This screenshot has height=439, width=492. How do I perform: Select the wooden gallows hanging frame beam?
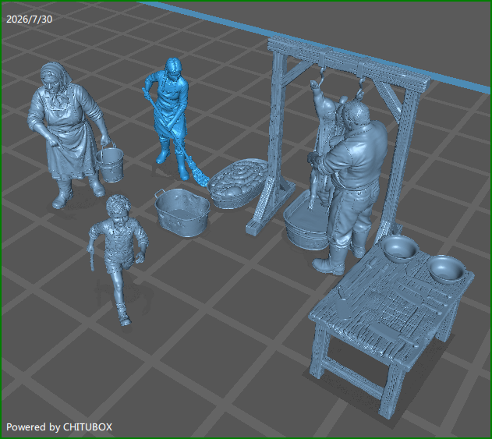[349, 62]
